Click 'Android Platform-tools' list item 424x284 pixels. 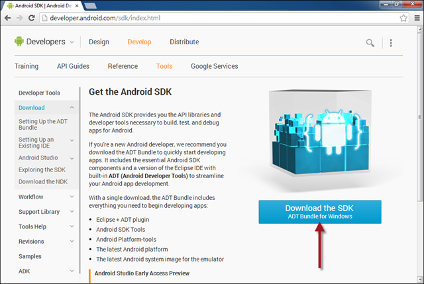[x=126, y=240]
